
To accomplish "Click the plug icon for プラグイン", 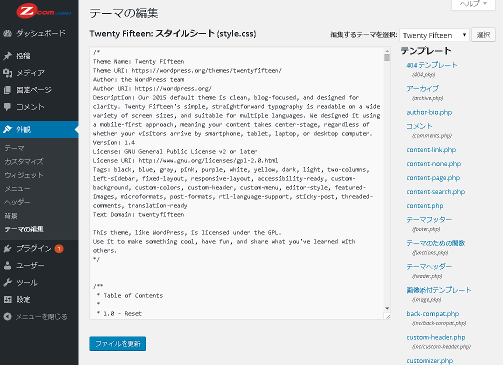I will 7,248.
